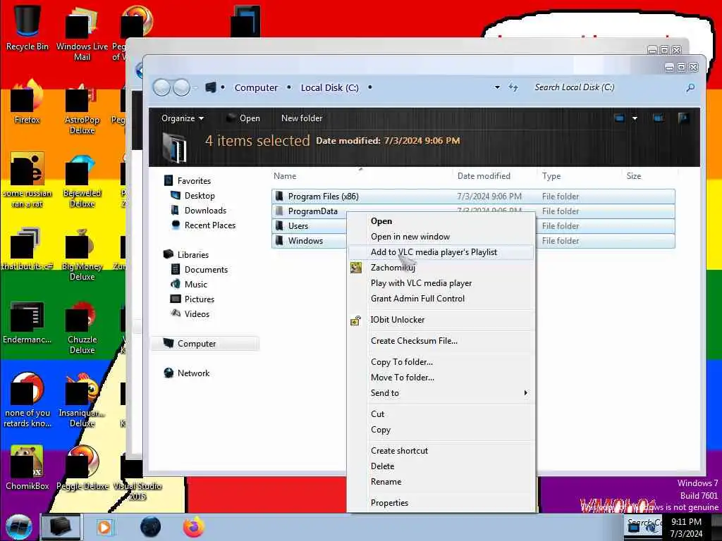Select the Windows Live Mail desktop icon
722x541 pixels.
pyautogui.click(x=82, y=33)
